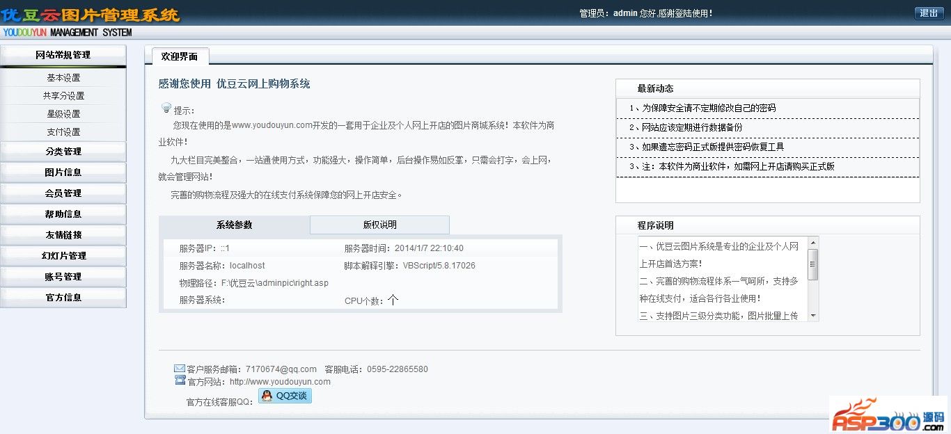Click the QQ交谈 chat button
The image size is (951, 434).
click(285, 396)
